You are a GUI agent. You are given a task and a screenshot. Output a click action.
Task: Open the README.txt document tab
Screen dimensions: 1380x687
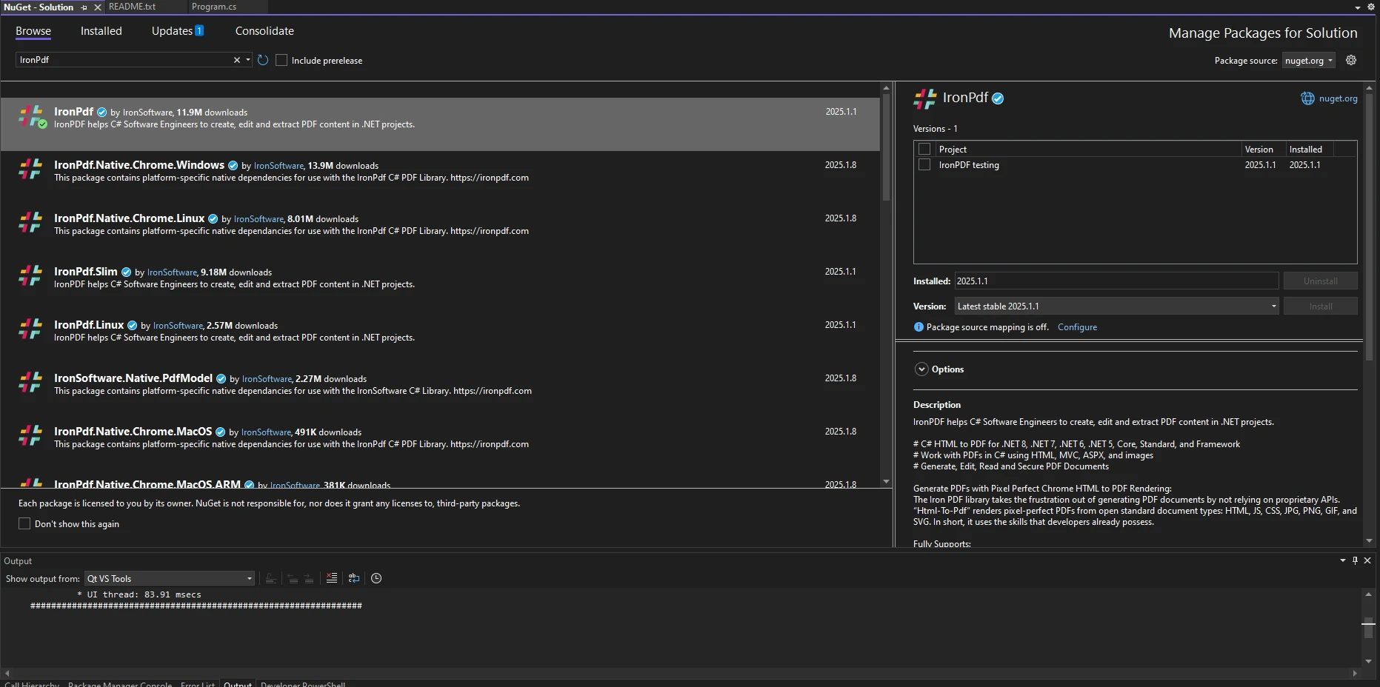click(x=133, y=7)
